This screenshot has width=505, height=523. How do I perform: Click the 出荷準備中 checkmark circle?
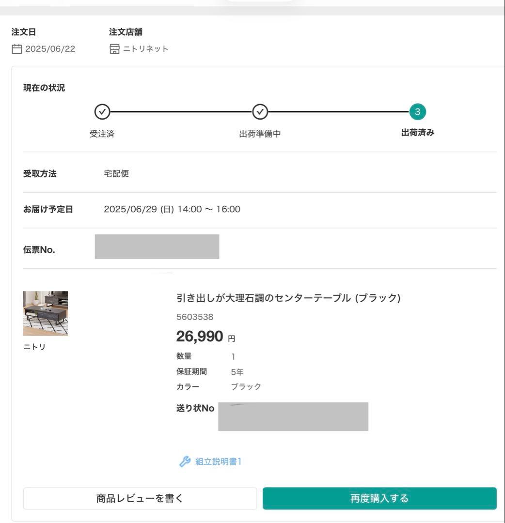pyautogui.click(x=260, y=111)
